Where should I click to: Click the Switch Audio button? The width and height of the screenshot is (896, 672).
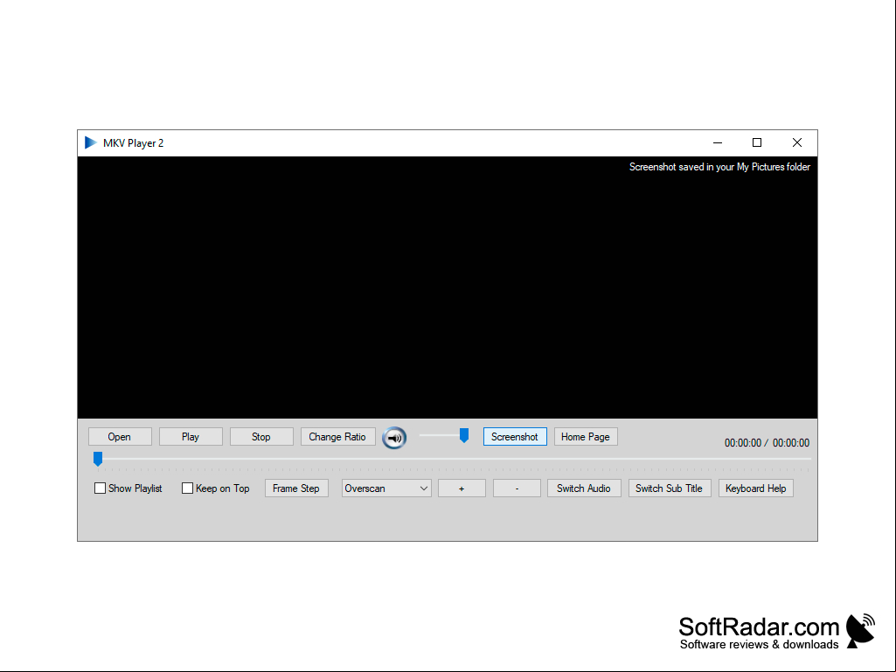[x=584, y=488]
